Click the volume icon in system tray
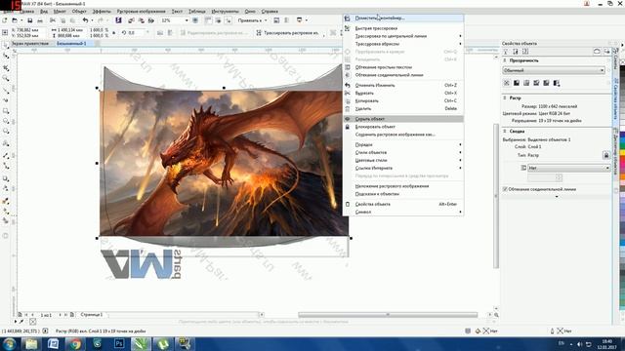 pyautogui.click(x=579, y=344)
